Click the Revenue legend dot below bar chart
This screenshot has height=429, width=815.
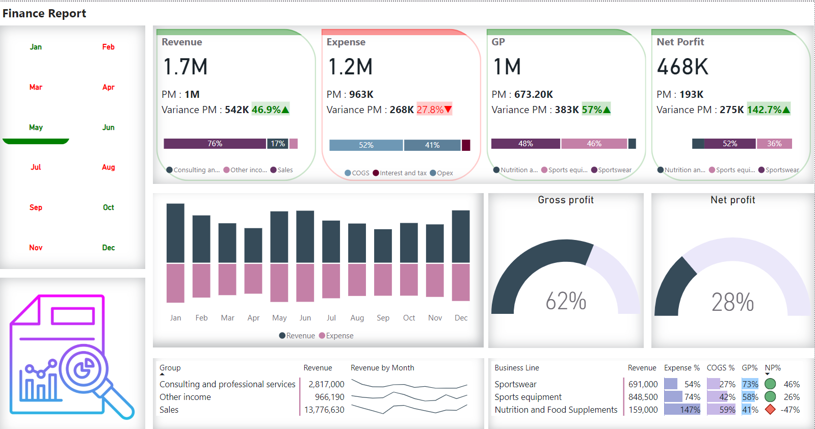(x=282, y=336)
